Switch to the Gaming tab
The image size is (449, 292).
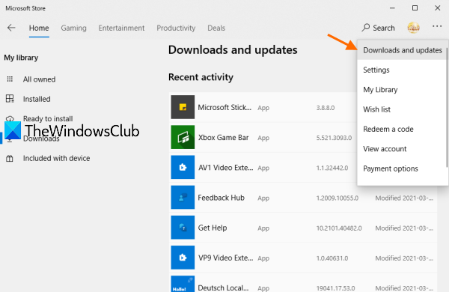(73, 28)
